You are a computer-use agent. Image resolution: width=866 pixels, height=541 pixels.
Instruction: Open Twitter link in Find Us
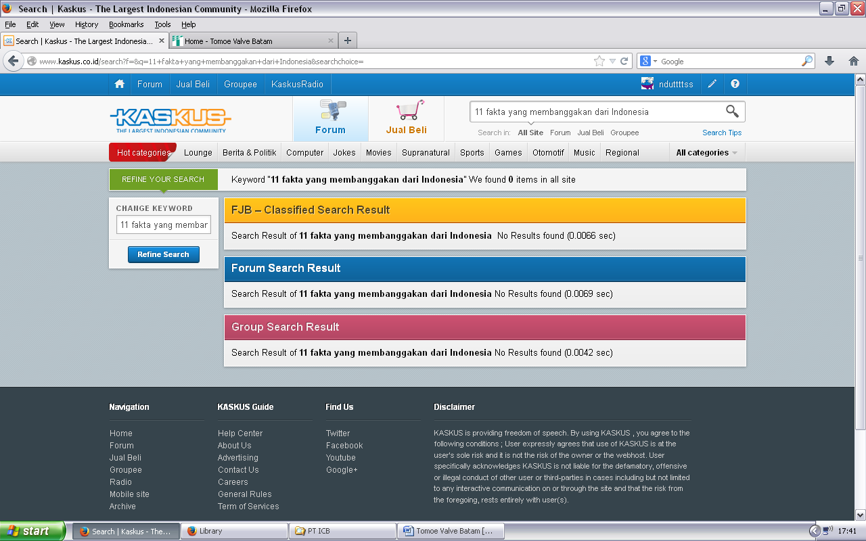click(338, 433)
